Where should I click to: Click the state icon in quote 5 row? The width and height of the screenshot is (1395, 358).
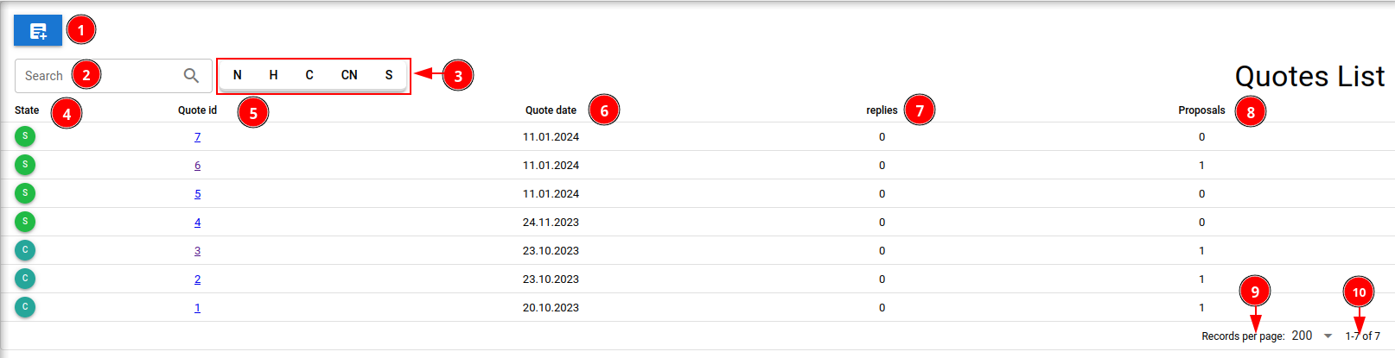[x=25, y=193]
